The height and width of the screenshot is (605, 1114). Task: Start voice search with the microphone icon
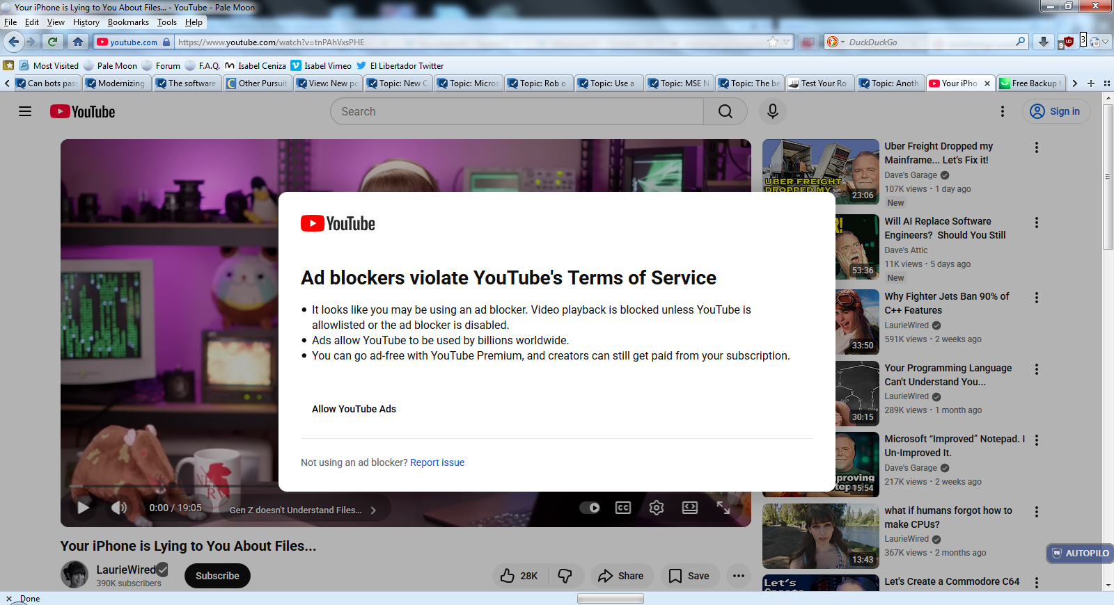click(773, 111)
